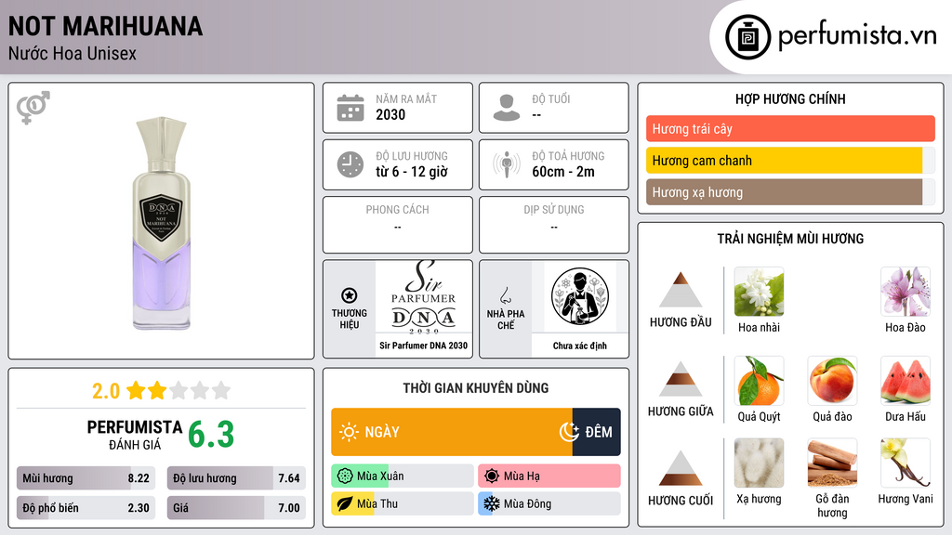Screen dimensions: 952x535
Task: Click the summer sun icon in Mùa Hạ
Action: tap(492, 476)
